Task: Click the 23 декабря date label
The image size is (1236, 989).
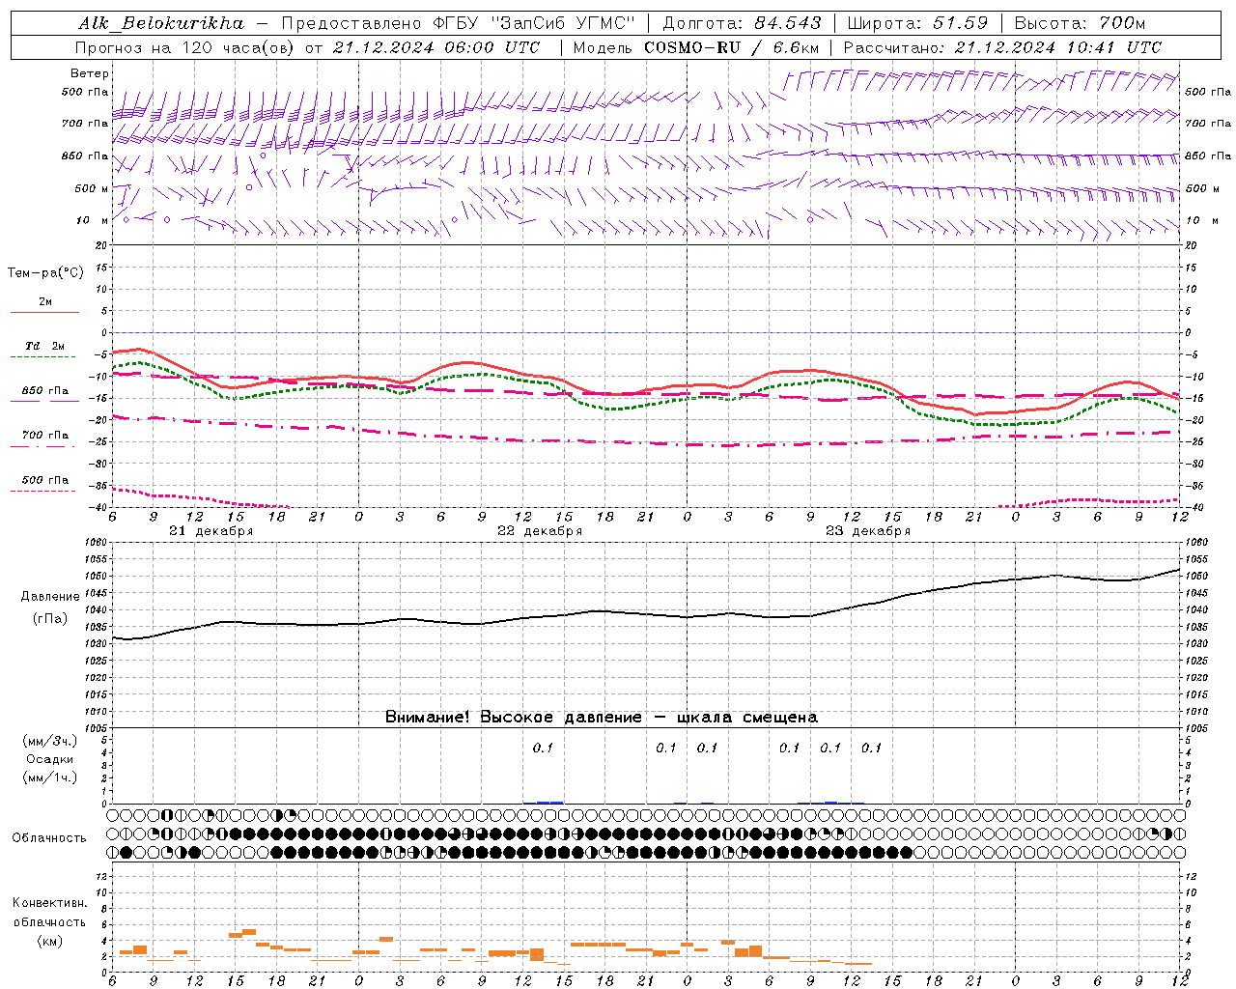Action: (867, 531)
